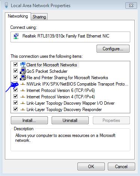This screenshot has width=140, height=176.
Task: Toggle Internet Protocol Version 4 checkbox
Action: [15, 96]
